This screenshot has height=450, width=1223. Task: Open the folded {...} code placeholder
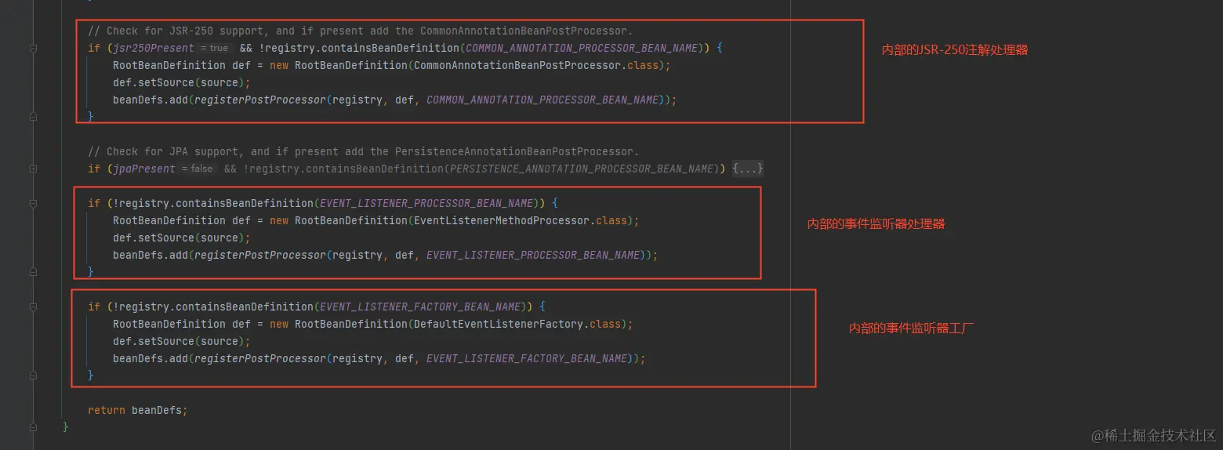click(x=748, y=169)
